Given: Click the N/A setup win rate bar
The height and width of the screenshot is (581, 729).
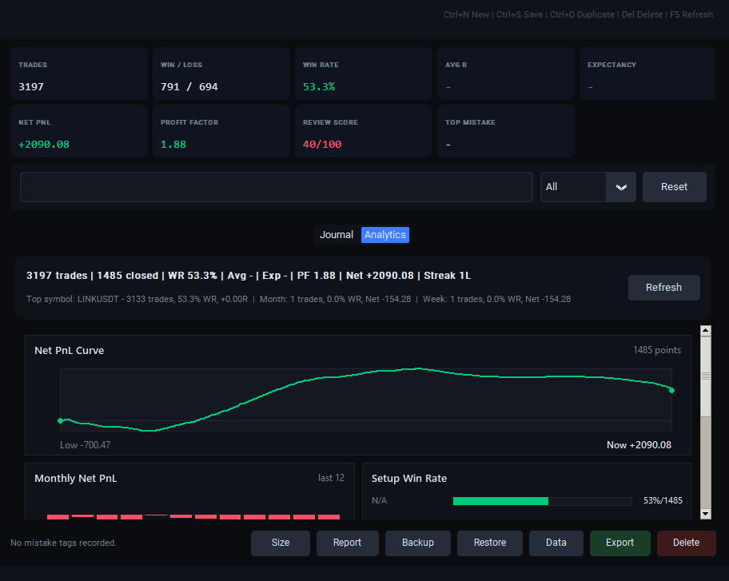Looking at the screenshot, I should click(542, 501).
